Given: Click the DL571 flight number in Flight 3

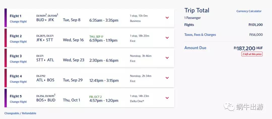Looking at the screenshot, I should coord(40,56).
